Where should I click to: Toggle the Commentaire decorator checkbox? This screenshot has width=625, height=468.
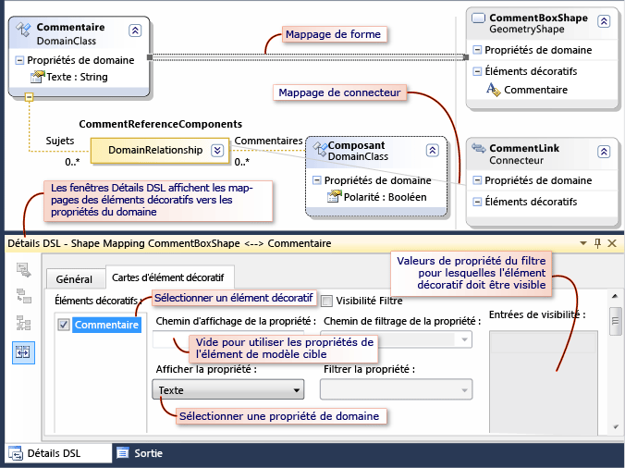pyautogui.click(x=64, y=325)
